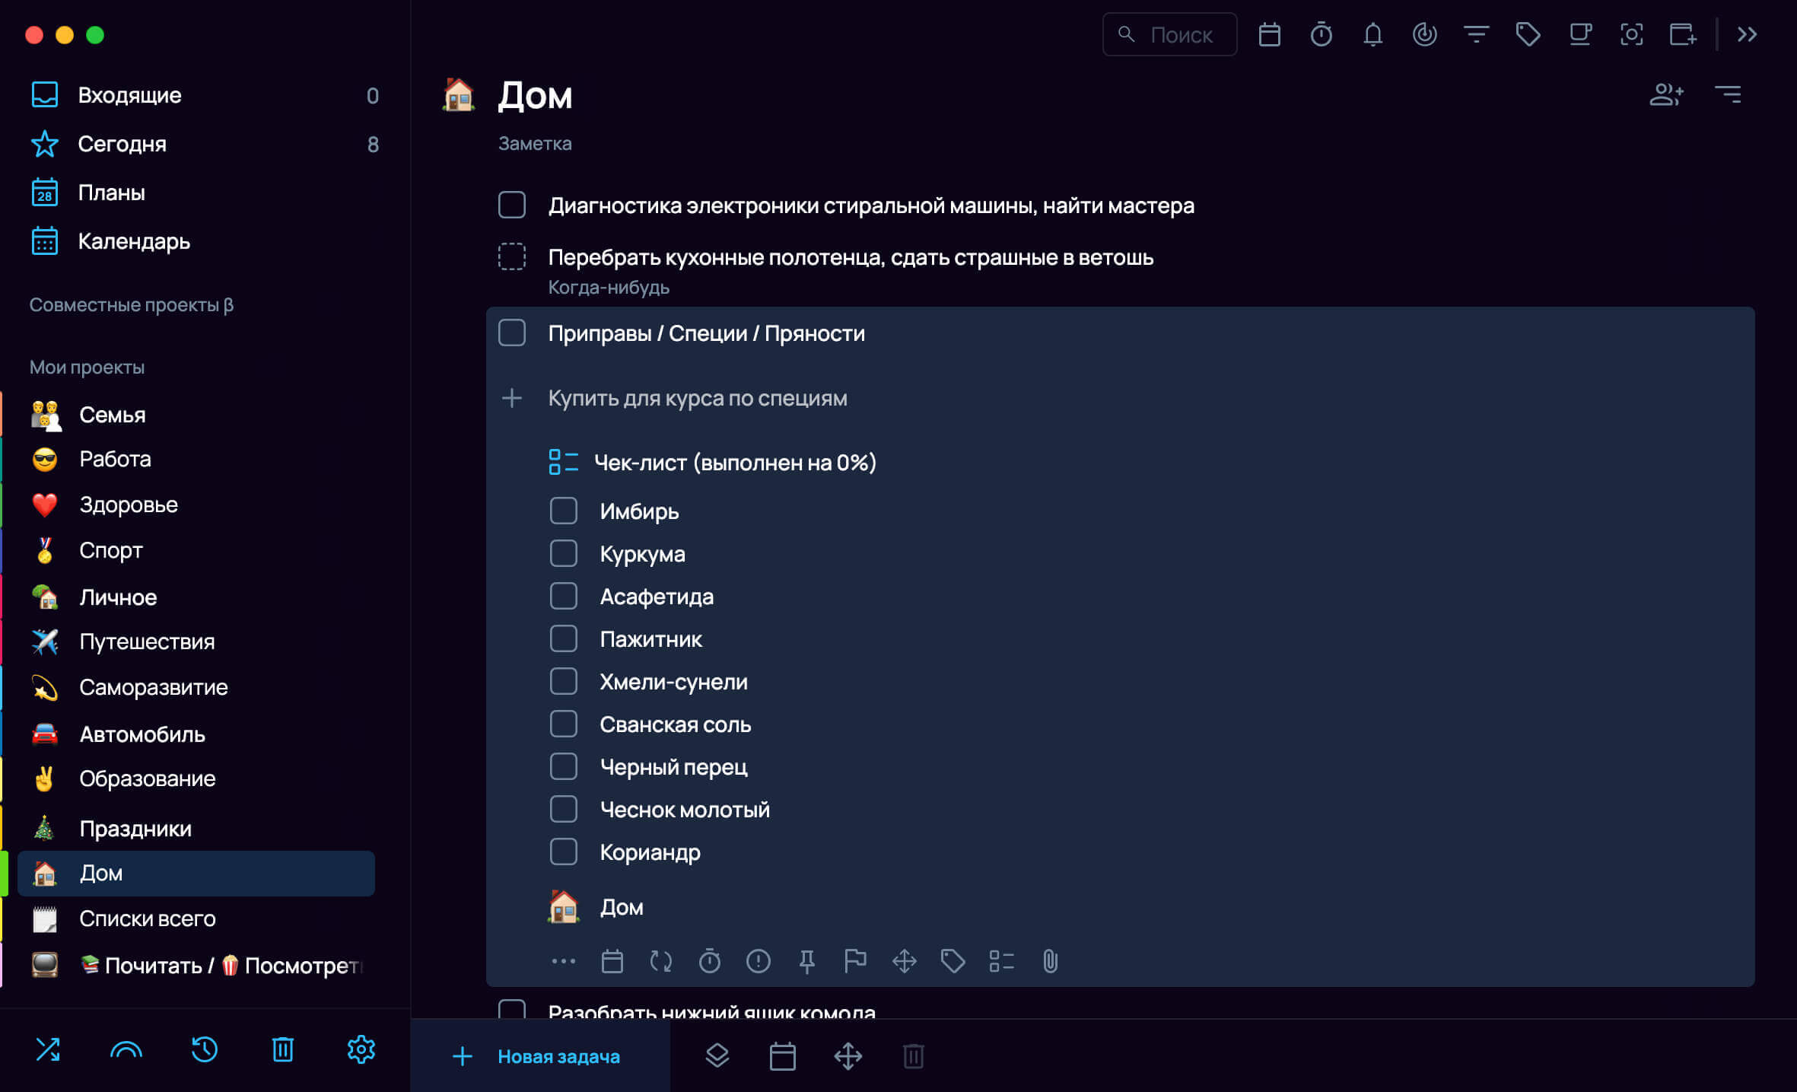Expand the top bar double-chevron
Image resolution: width=1797 pixels, height=1092 pixels.
point(1748,34)
